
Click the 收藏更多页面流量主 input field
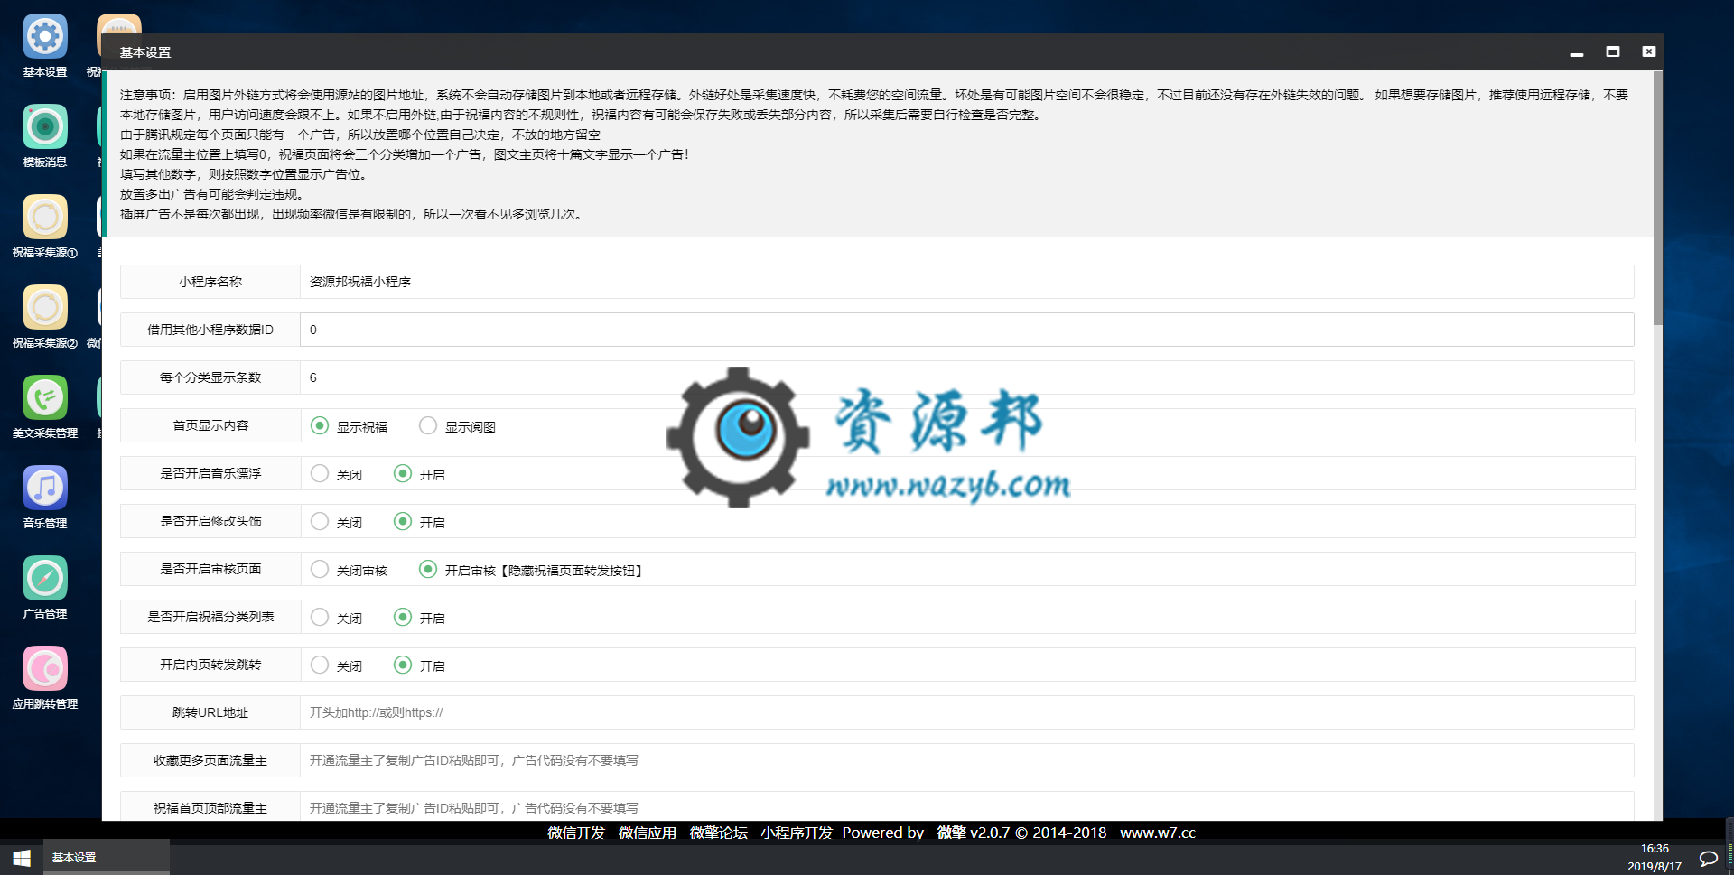point(967,760)
